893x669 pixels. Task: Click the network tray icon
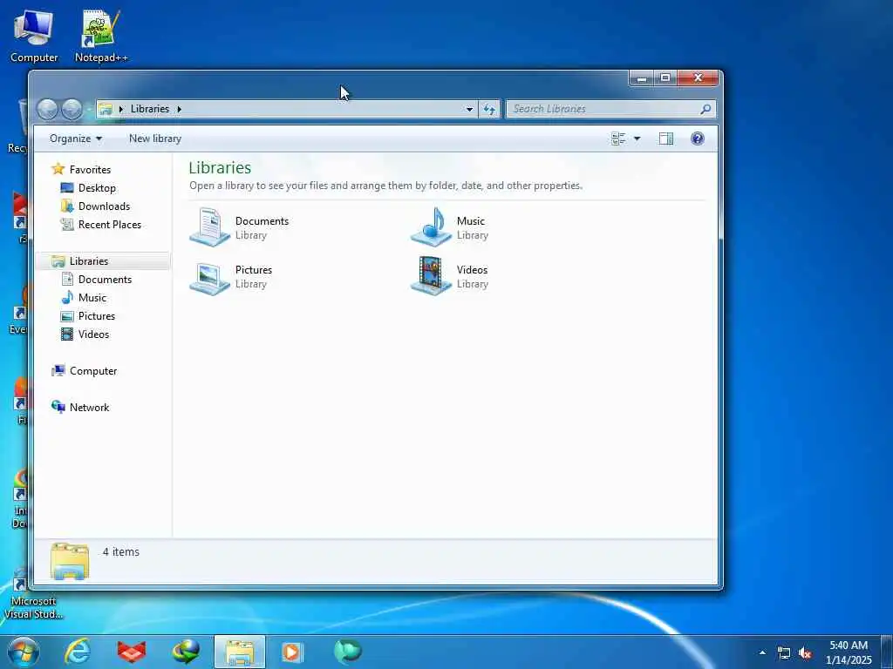click(x=784, y=653)
